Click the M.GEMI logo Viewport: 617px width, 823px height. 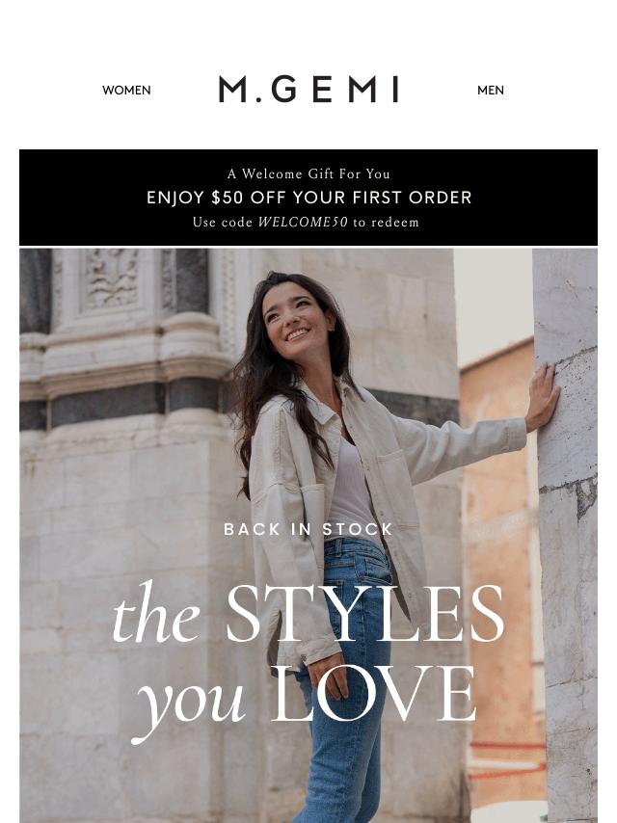[x=308, y=90]
